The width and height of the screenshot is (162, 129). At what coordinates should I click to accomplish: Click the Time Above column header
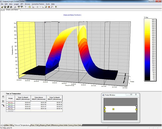pyautogui.click(x=39, y=98)
